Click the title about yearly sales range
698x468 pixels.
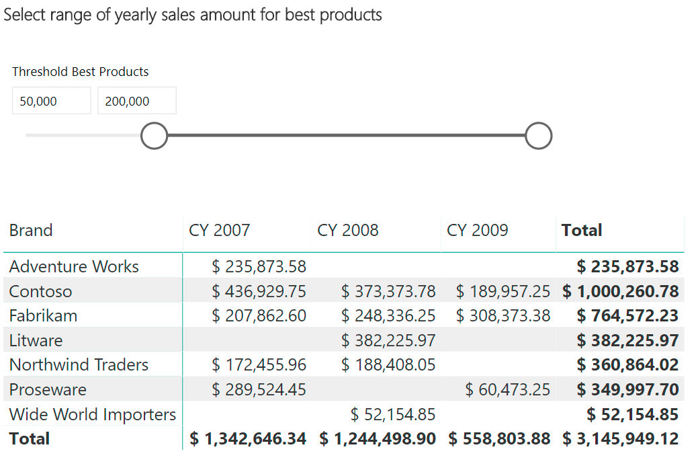pos(193,15)
